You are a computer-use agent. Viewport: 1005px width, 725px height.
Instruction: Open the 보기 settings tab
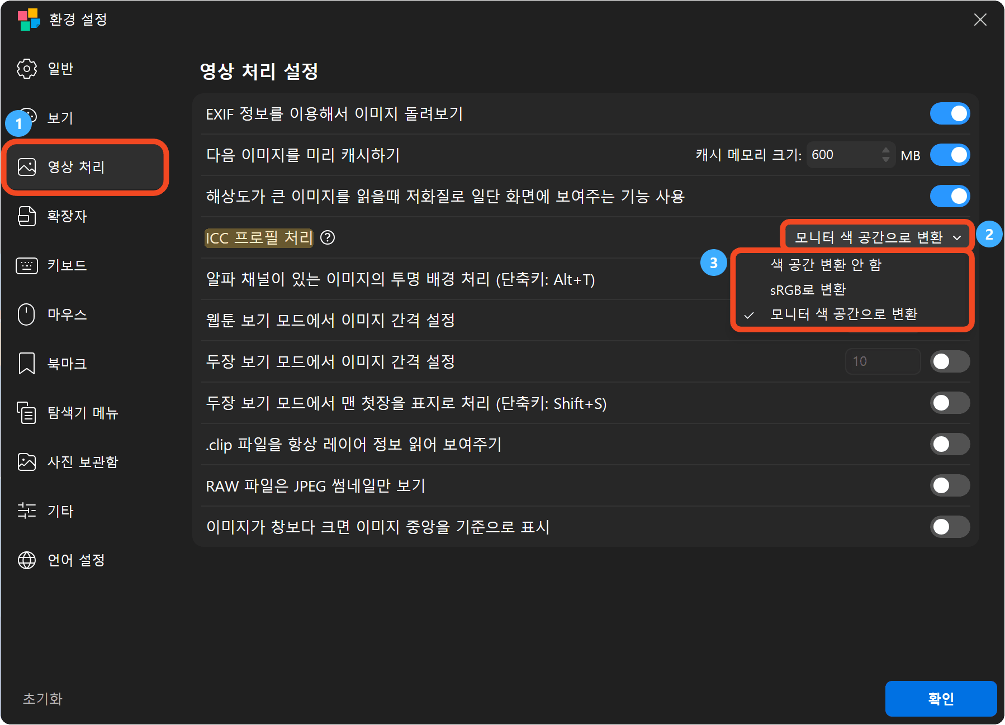point(86,118)
